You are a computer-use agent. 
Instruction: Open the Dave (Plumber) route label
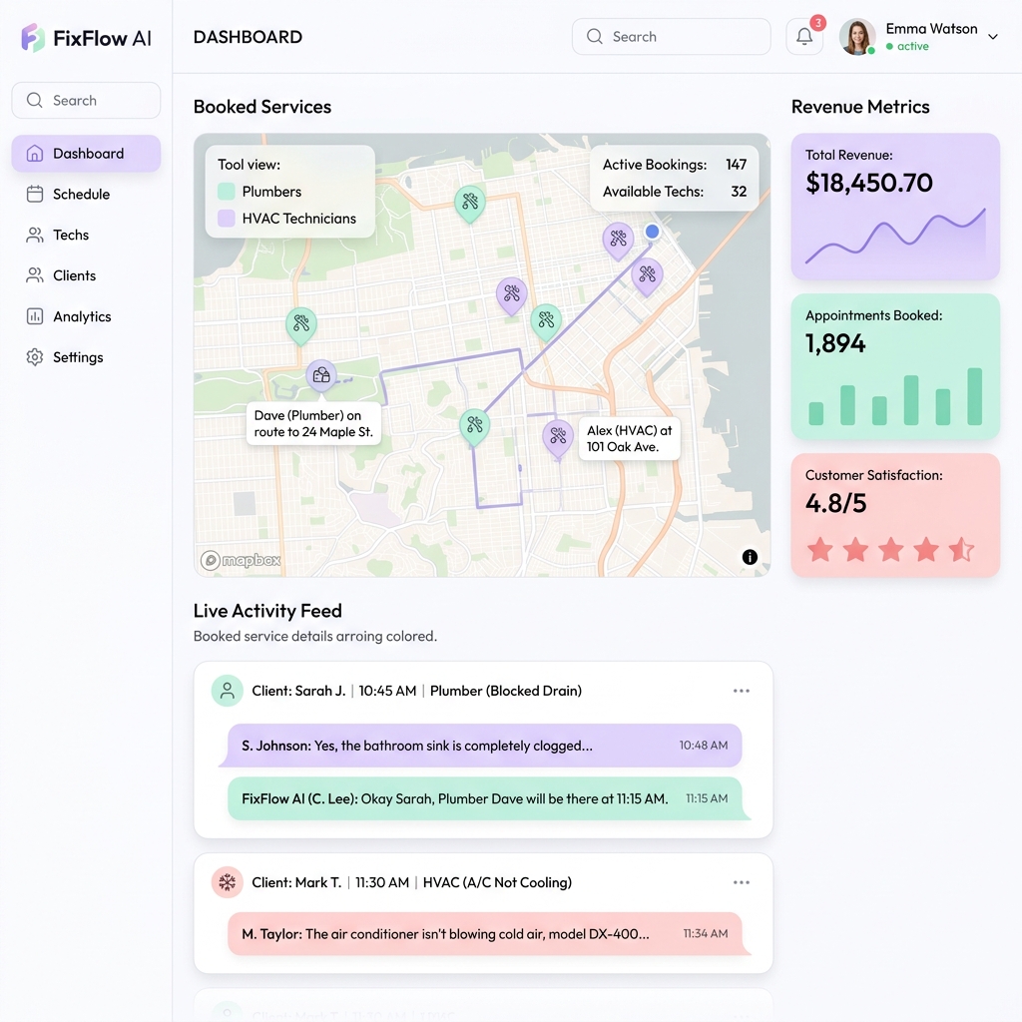pyautogui.click(x=313, y=423)
